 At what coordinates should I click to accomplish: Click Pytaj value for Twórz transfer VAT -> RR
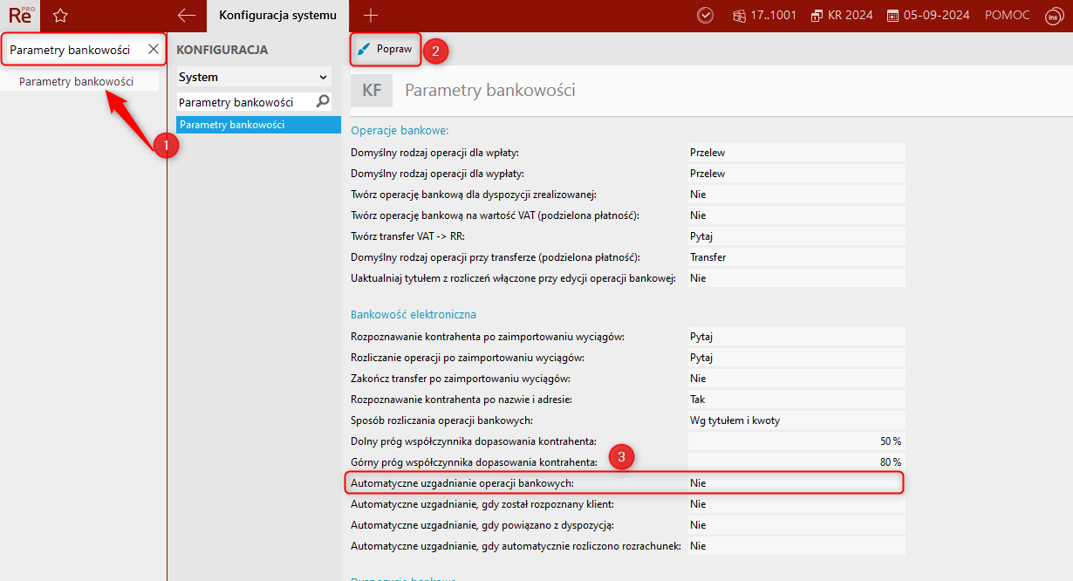(x=796, y=236)
